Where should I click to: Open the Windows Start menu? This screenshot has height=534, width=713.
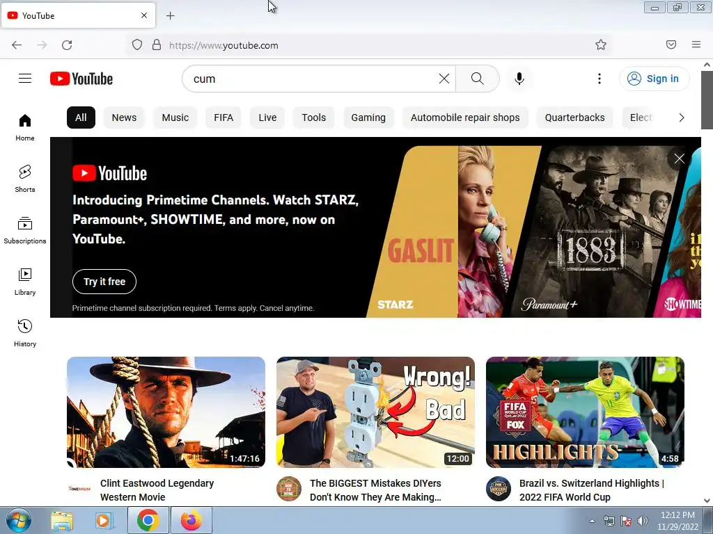click(x=19, y=520)
